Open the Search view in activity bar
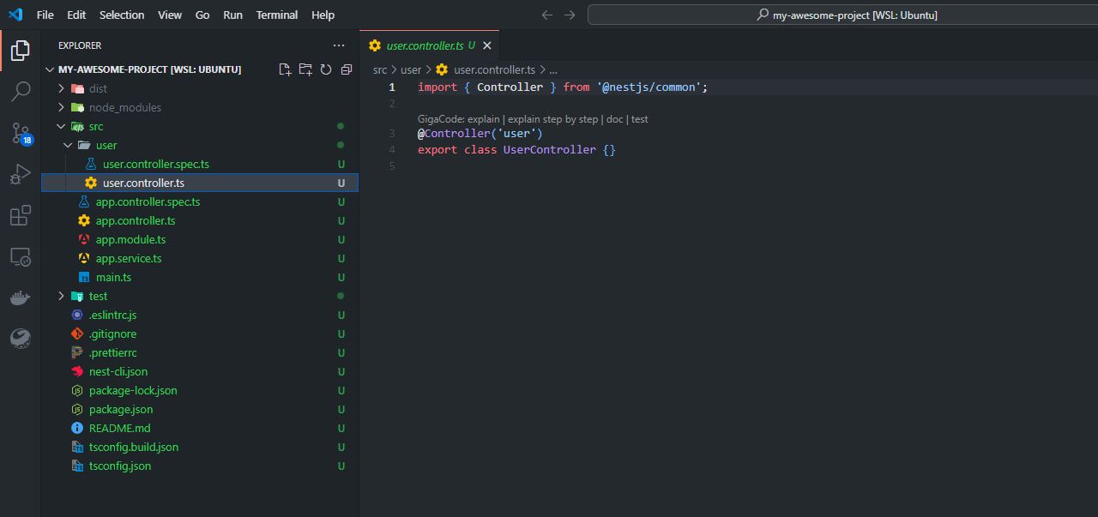The image size is (1098, 517). point(20,92)
